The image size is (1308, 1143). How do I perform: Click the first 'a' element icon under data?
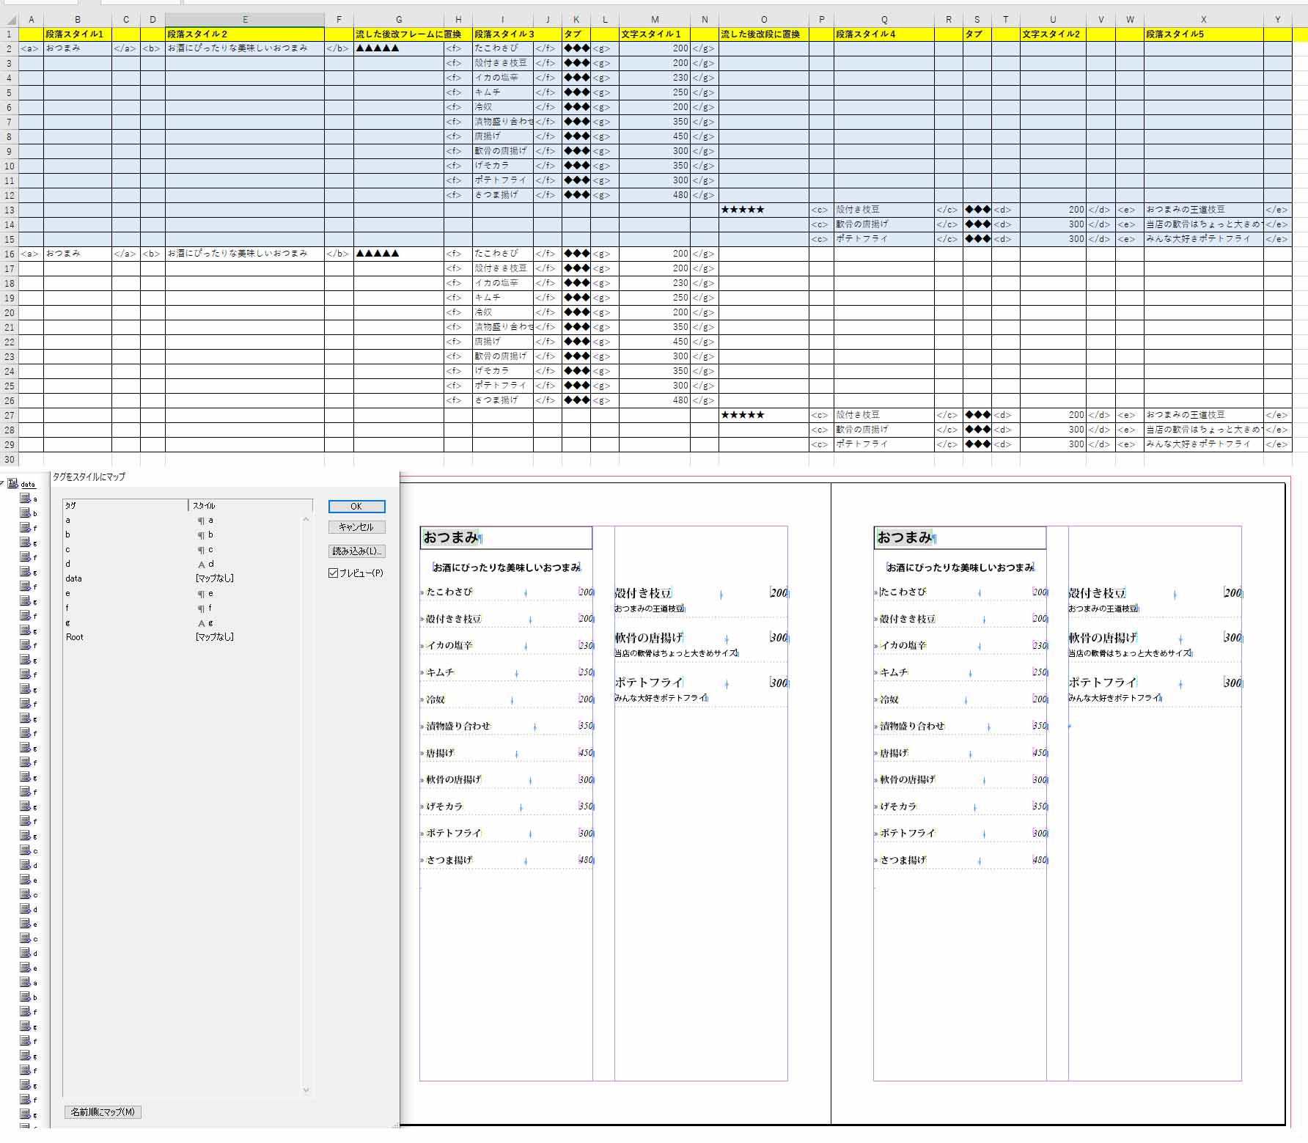[x=25, y=499]
